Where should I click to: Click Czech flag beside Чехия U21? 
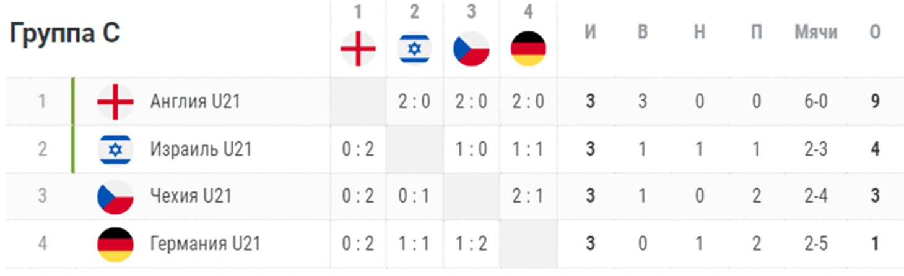coord(115,197)
